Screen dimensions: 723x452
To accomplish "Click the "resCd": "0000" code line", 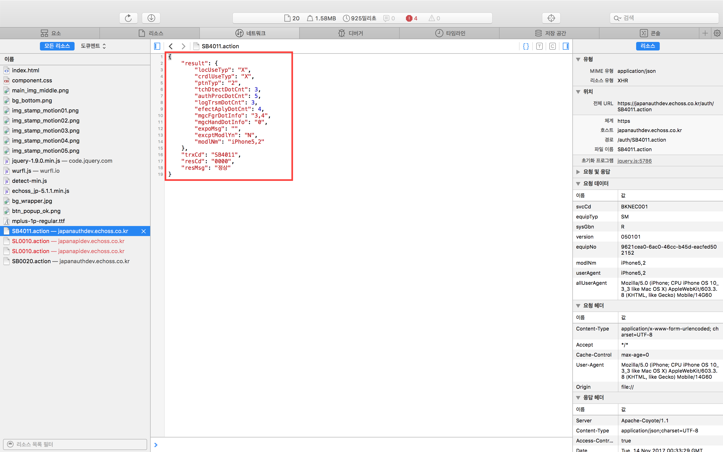I will (x=208, y=161).
